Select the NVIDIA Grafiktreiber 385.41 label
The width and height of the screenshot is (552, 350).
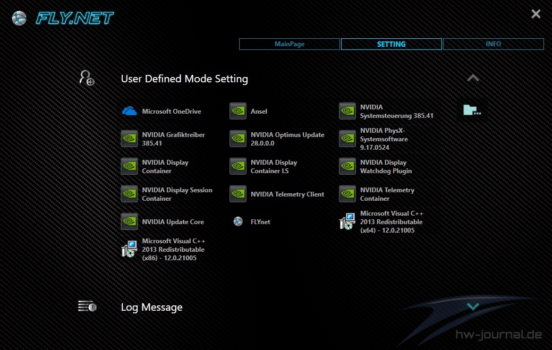(x=173, y=139)
